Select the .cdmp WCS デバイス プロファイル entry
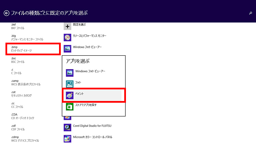Image resolution: width=256 pixels, height=144 pixels. (x=25, y=139)
